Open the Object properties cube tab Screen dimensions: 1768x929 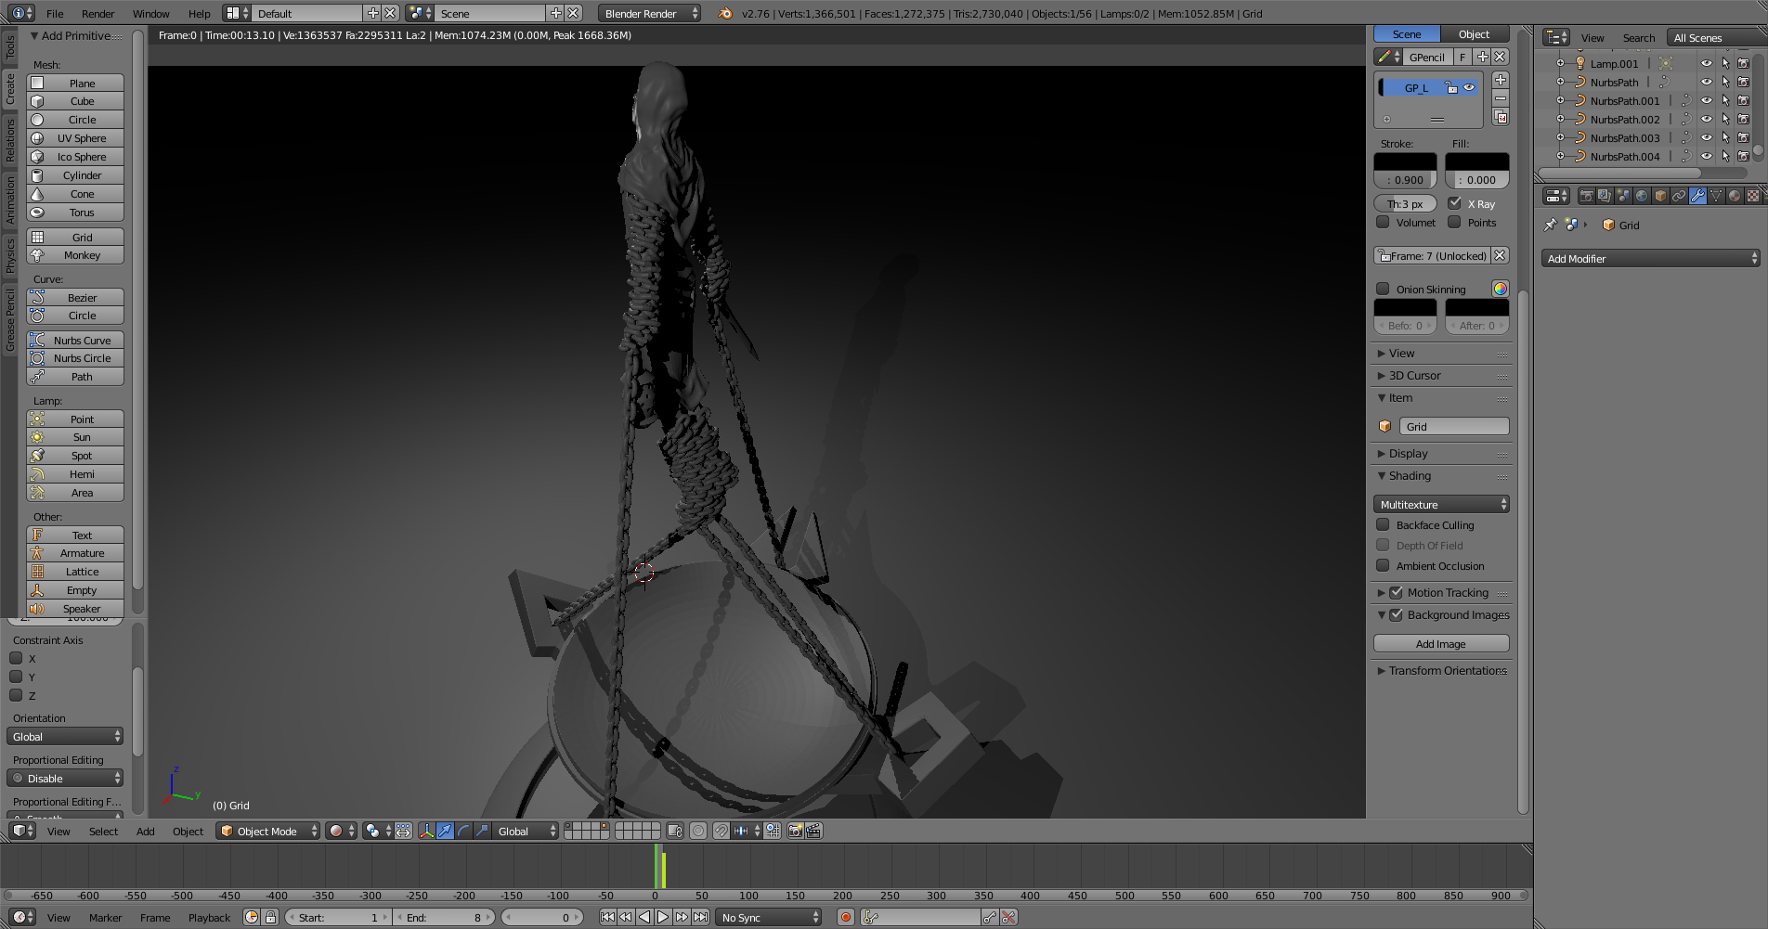pyautogui.click(x=1660, y=196)
